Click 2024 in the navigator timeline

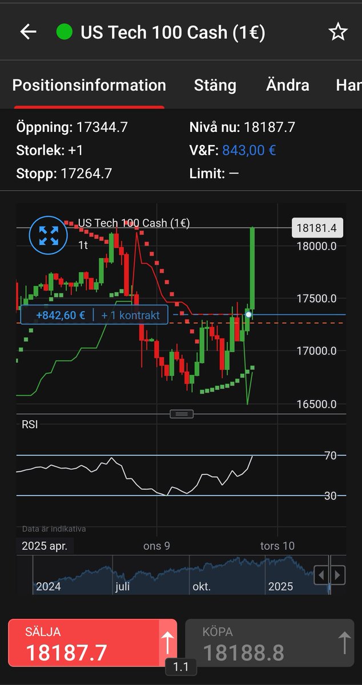49,586
